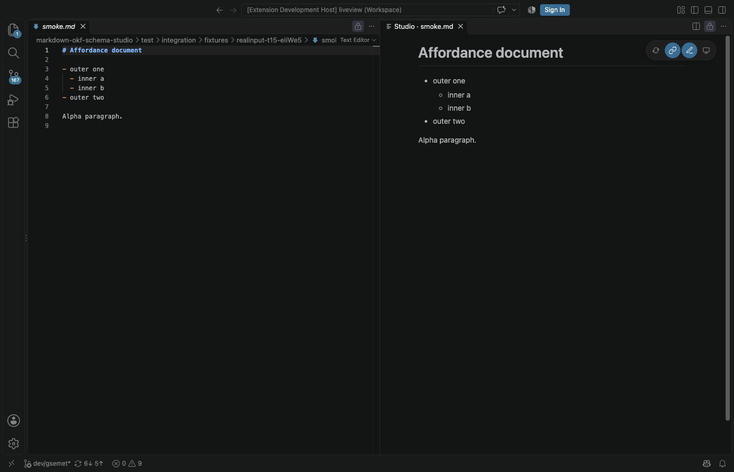The width and height of the screenshot is (734, 472).
Task: Open problems indicator showing 0 errors 9 warnings
Action: point(127,464)
